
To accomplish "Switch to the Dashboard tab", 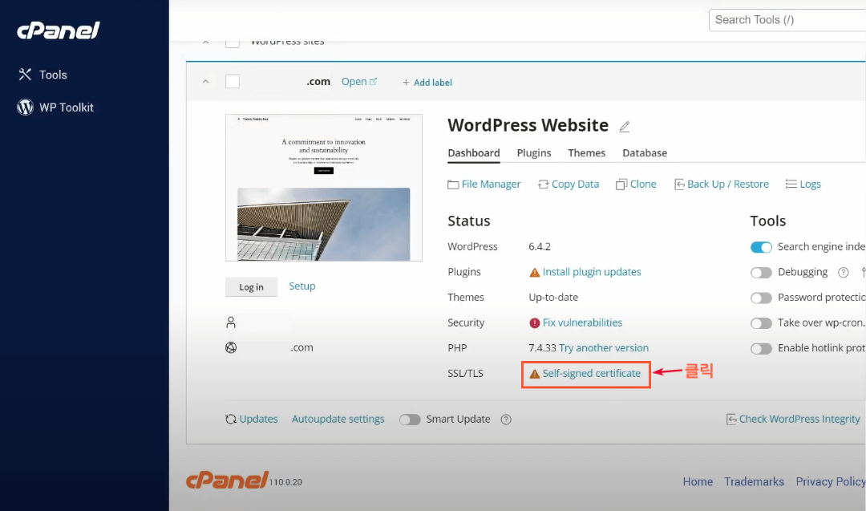I will click(x=474, y=153).
